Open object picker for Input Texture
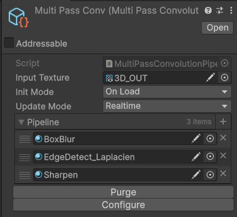Image resolution: width=237 pixels, height=217 pixels. point(224,78)
